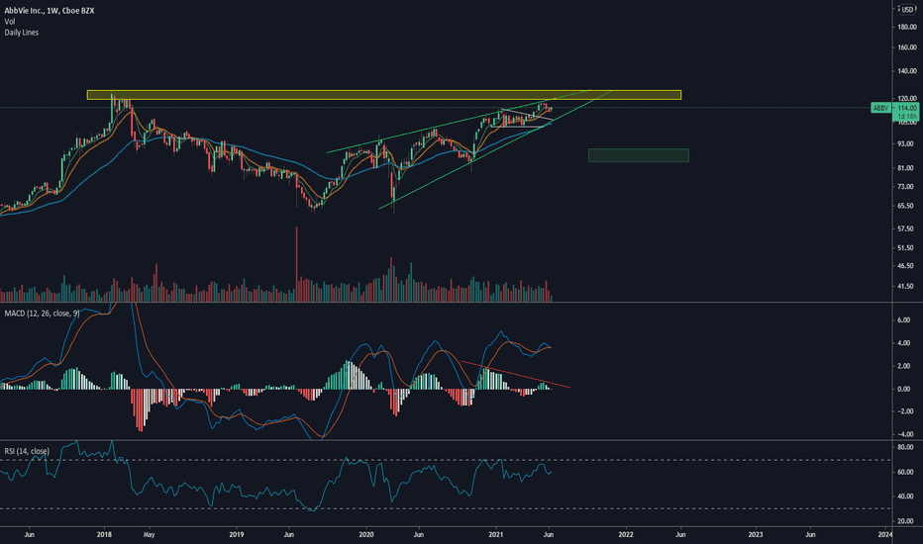Select the dark green target zone rectangle
The image size is (923, 544).
(x=638, y=155)
